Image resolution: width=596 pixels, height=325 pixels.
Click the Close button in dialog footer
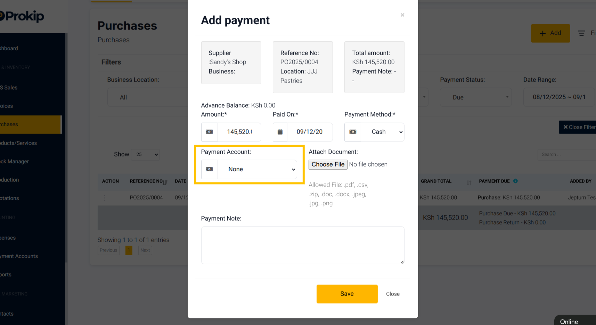click(393, 294)
